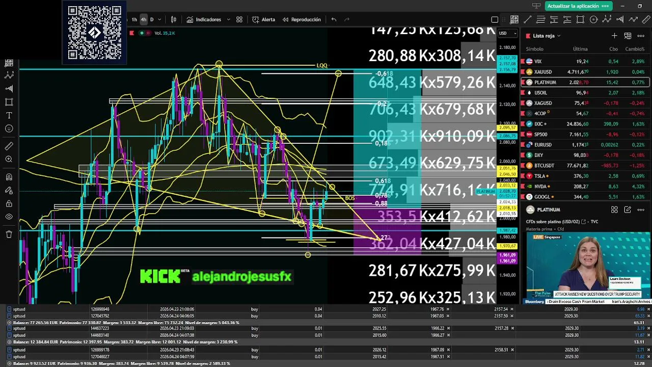Expand the timeframe dropdown next to D
Image resolution: width=652 pixels, height=367 pixels.
pos(159,19)
